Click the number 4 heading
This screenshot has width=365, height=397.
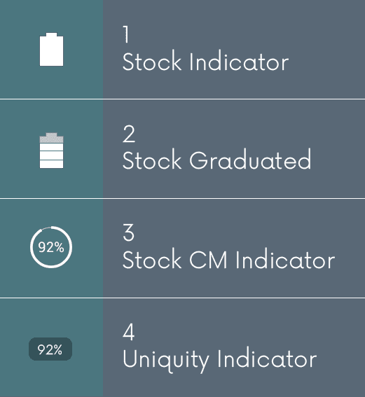tap(129, 332)
